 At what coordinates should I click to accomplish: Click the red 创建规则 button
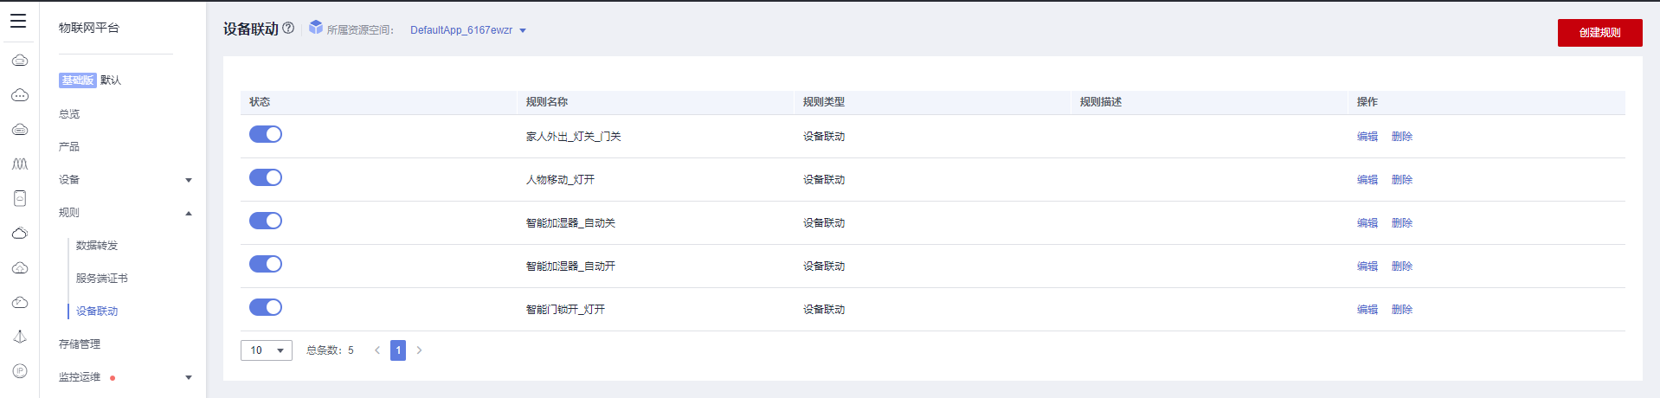[x=1599, y=33]
